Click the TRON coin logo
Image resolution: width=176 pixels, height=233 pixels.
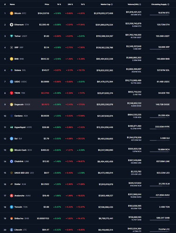pyautogui.click(x=12, y=93)
